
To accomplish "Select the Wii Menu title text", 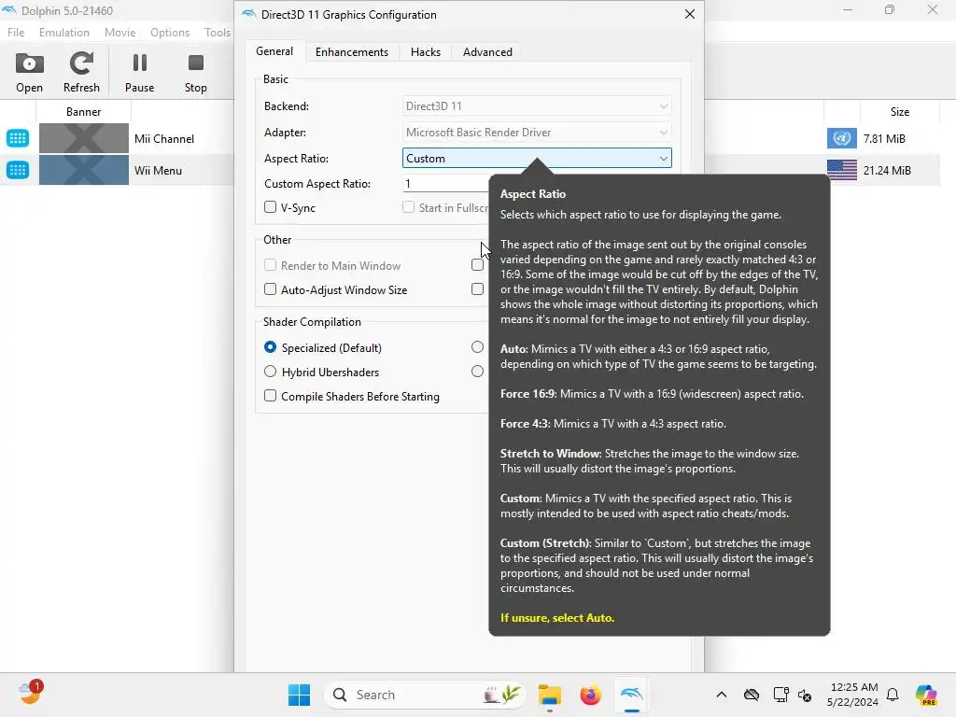I will [x=158, y=170].
